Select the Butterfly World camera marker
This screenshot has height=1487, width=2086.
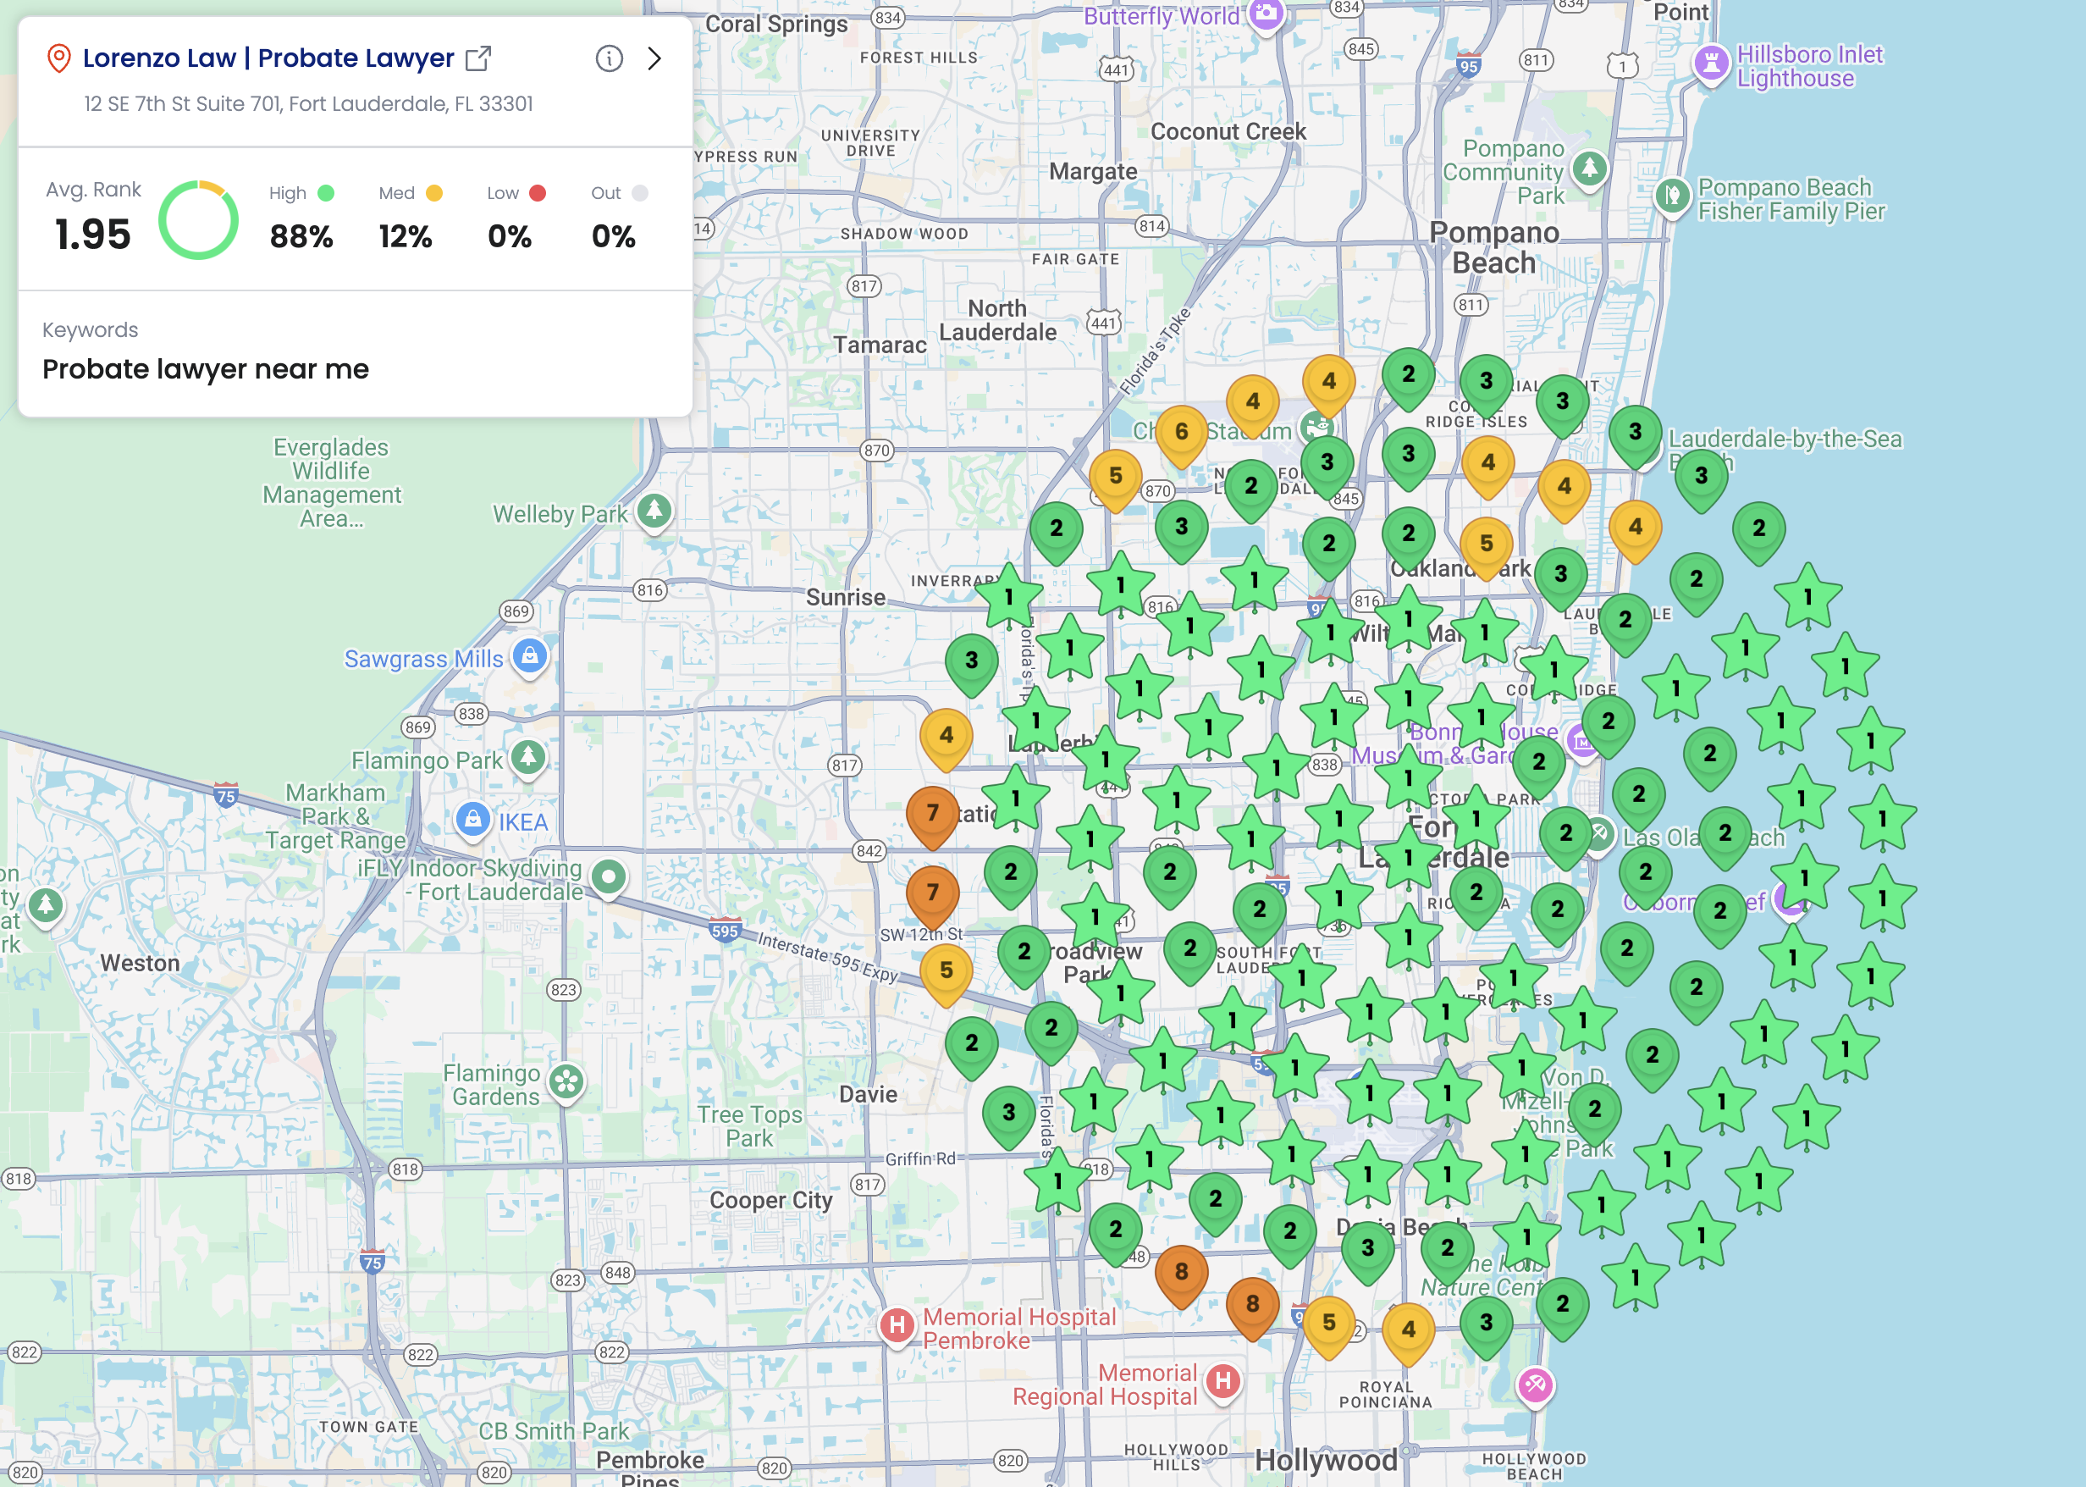(x=1266, y=14)
